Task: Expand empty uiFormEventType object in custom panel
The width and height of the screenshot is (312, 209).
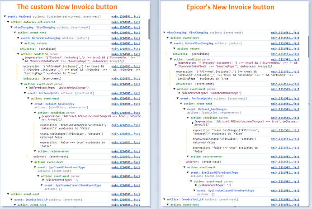Action: tap(43, 180)
